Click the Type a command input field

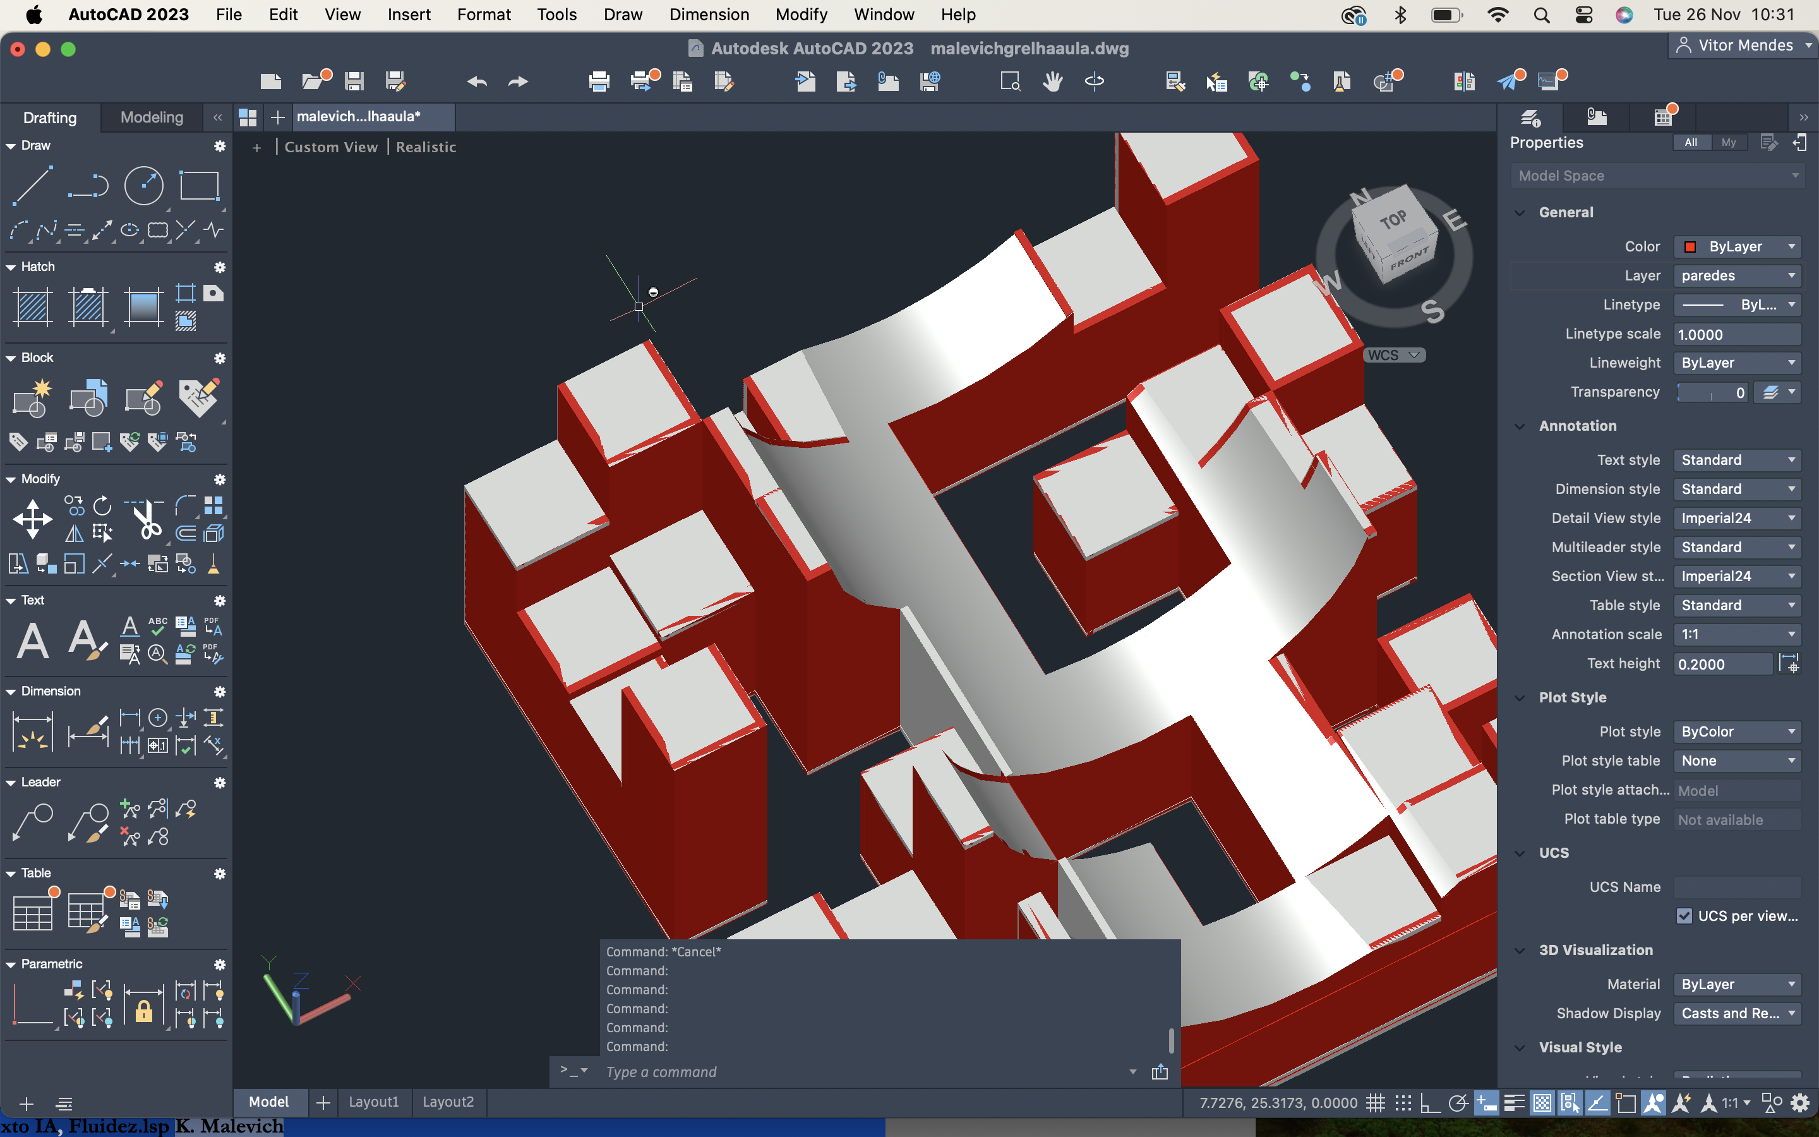(x=865, y=1071)
